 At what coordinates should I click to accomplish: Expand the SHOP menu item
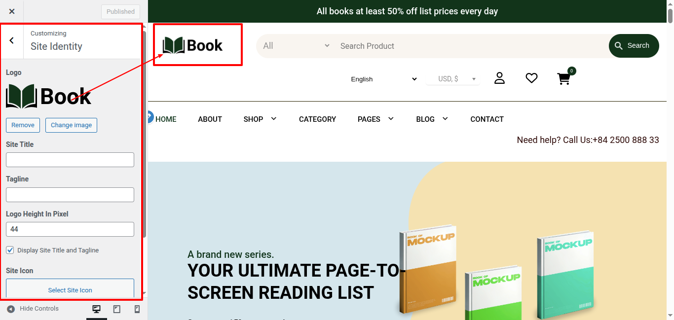(260, 119)
